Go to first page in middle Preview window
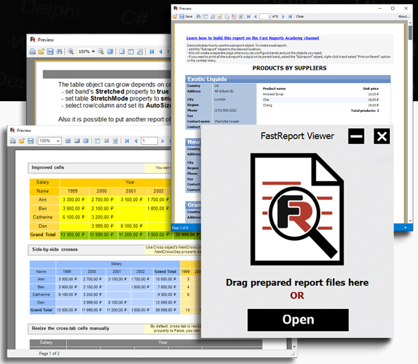This screenshot has height=364, width=418. (151, 52)
